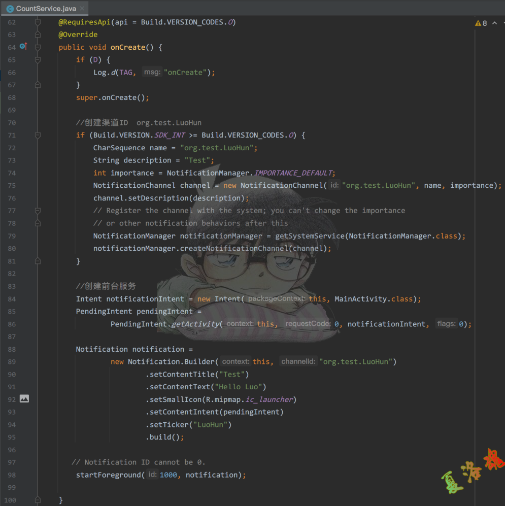Click the fold end marker on line 81
The height and width of the screenshot is (506, 505).
38,261
